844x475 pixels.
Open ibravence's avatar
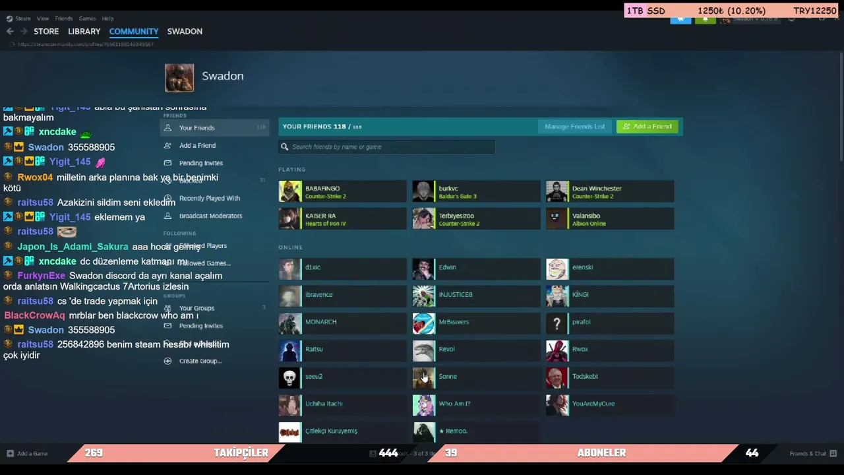290,296
